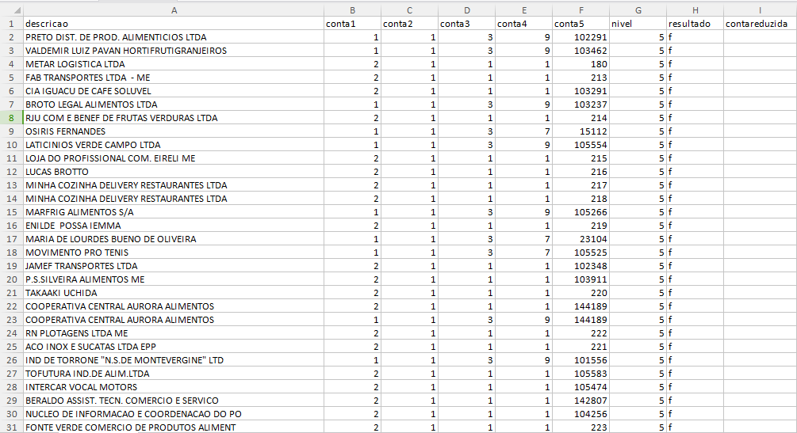Screen dimensions: 797x433
Task: Click conta5 value 102348
Action: click(x=581, y=266)
